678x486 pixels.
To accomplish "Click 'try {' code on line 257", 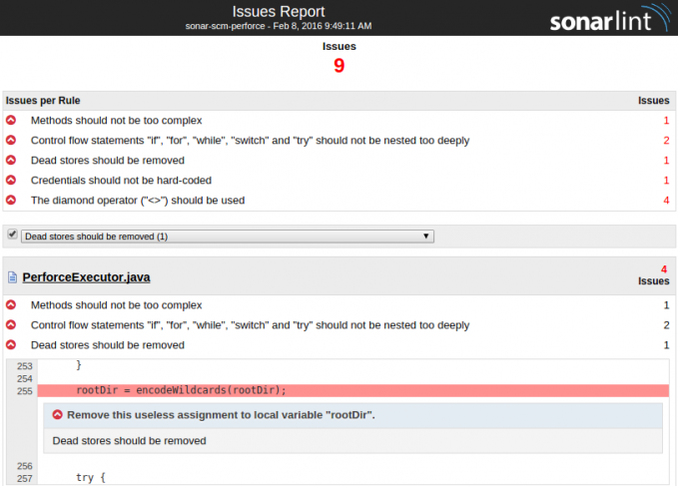I will [91, 478].
